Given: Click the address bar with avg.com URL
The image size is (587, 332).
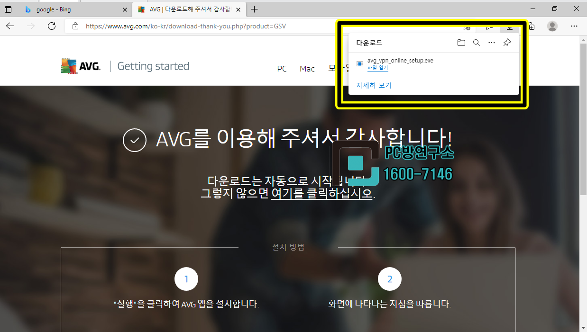Looking at the screenshot, I should click(x=186, y=27).
